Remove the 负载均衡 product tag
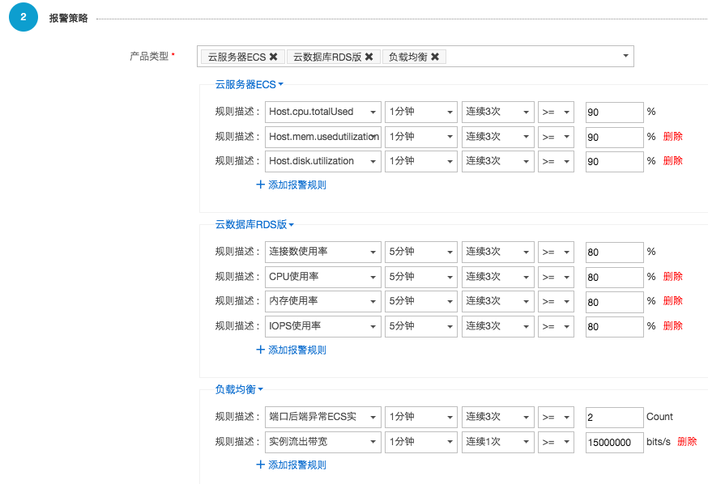The width and height of the screenshot is (708, 484). (435, 57)
